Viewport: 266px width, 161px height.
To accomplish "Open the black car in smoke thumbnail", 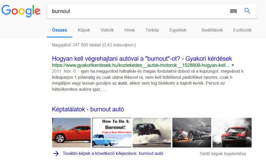I will tap(152, 133).
